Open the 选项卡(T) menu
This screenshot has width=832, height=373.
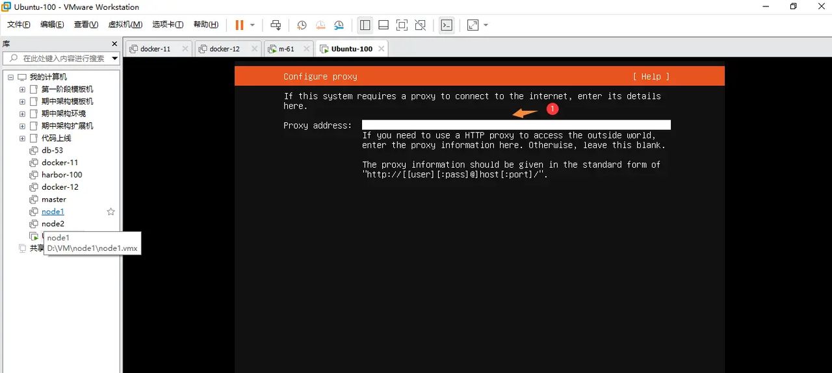point(168,25)
